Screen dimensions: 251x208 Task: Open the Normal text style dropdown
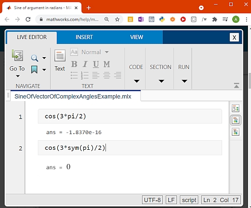[x=95, y=52]
